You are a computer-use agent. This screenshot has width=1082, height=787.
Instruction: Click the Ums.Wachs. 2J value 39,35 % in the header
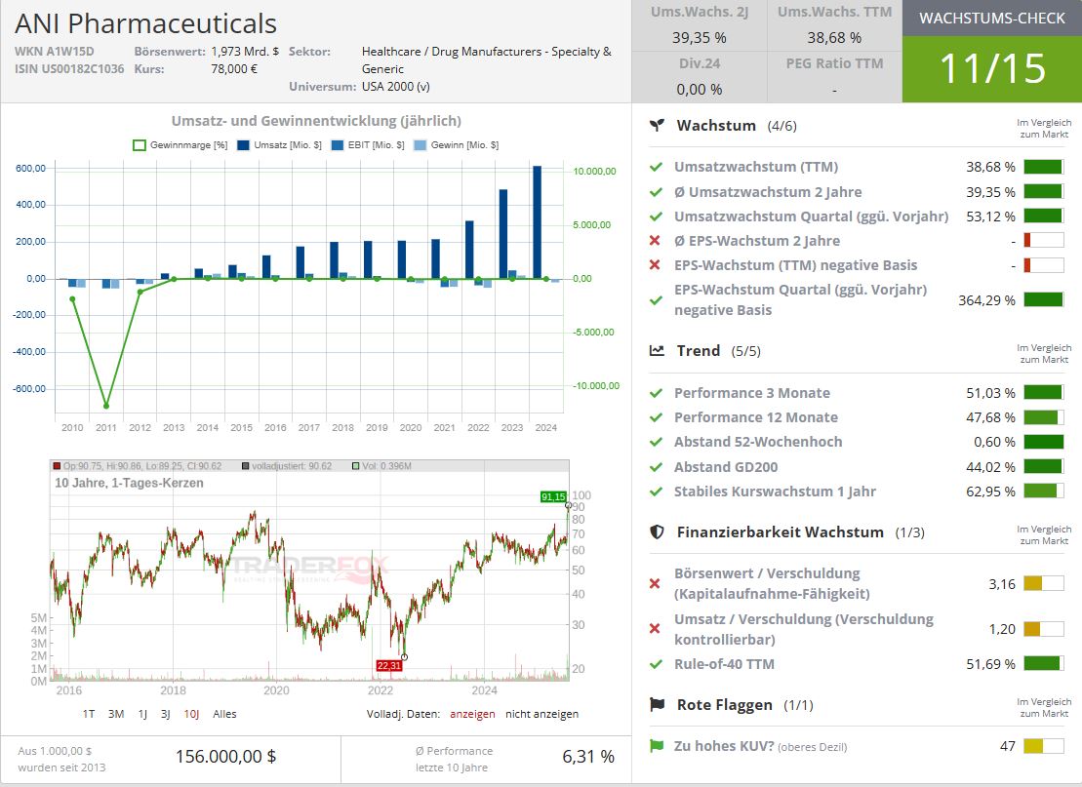pos(699,38)
